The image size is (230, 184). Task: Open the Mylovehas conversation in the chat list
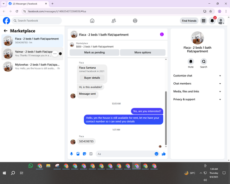point(32,67)
